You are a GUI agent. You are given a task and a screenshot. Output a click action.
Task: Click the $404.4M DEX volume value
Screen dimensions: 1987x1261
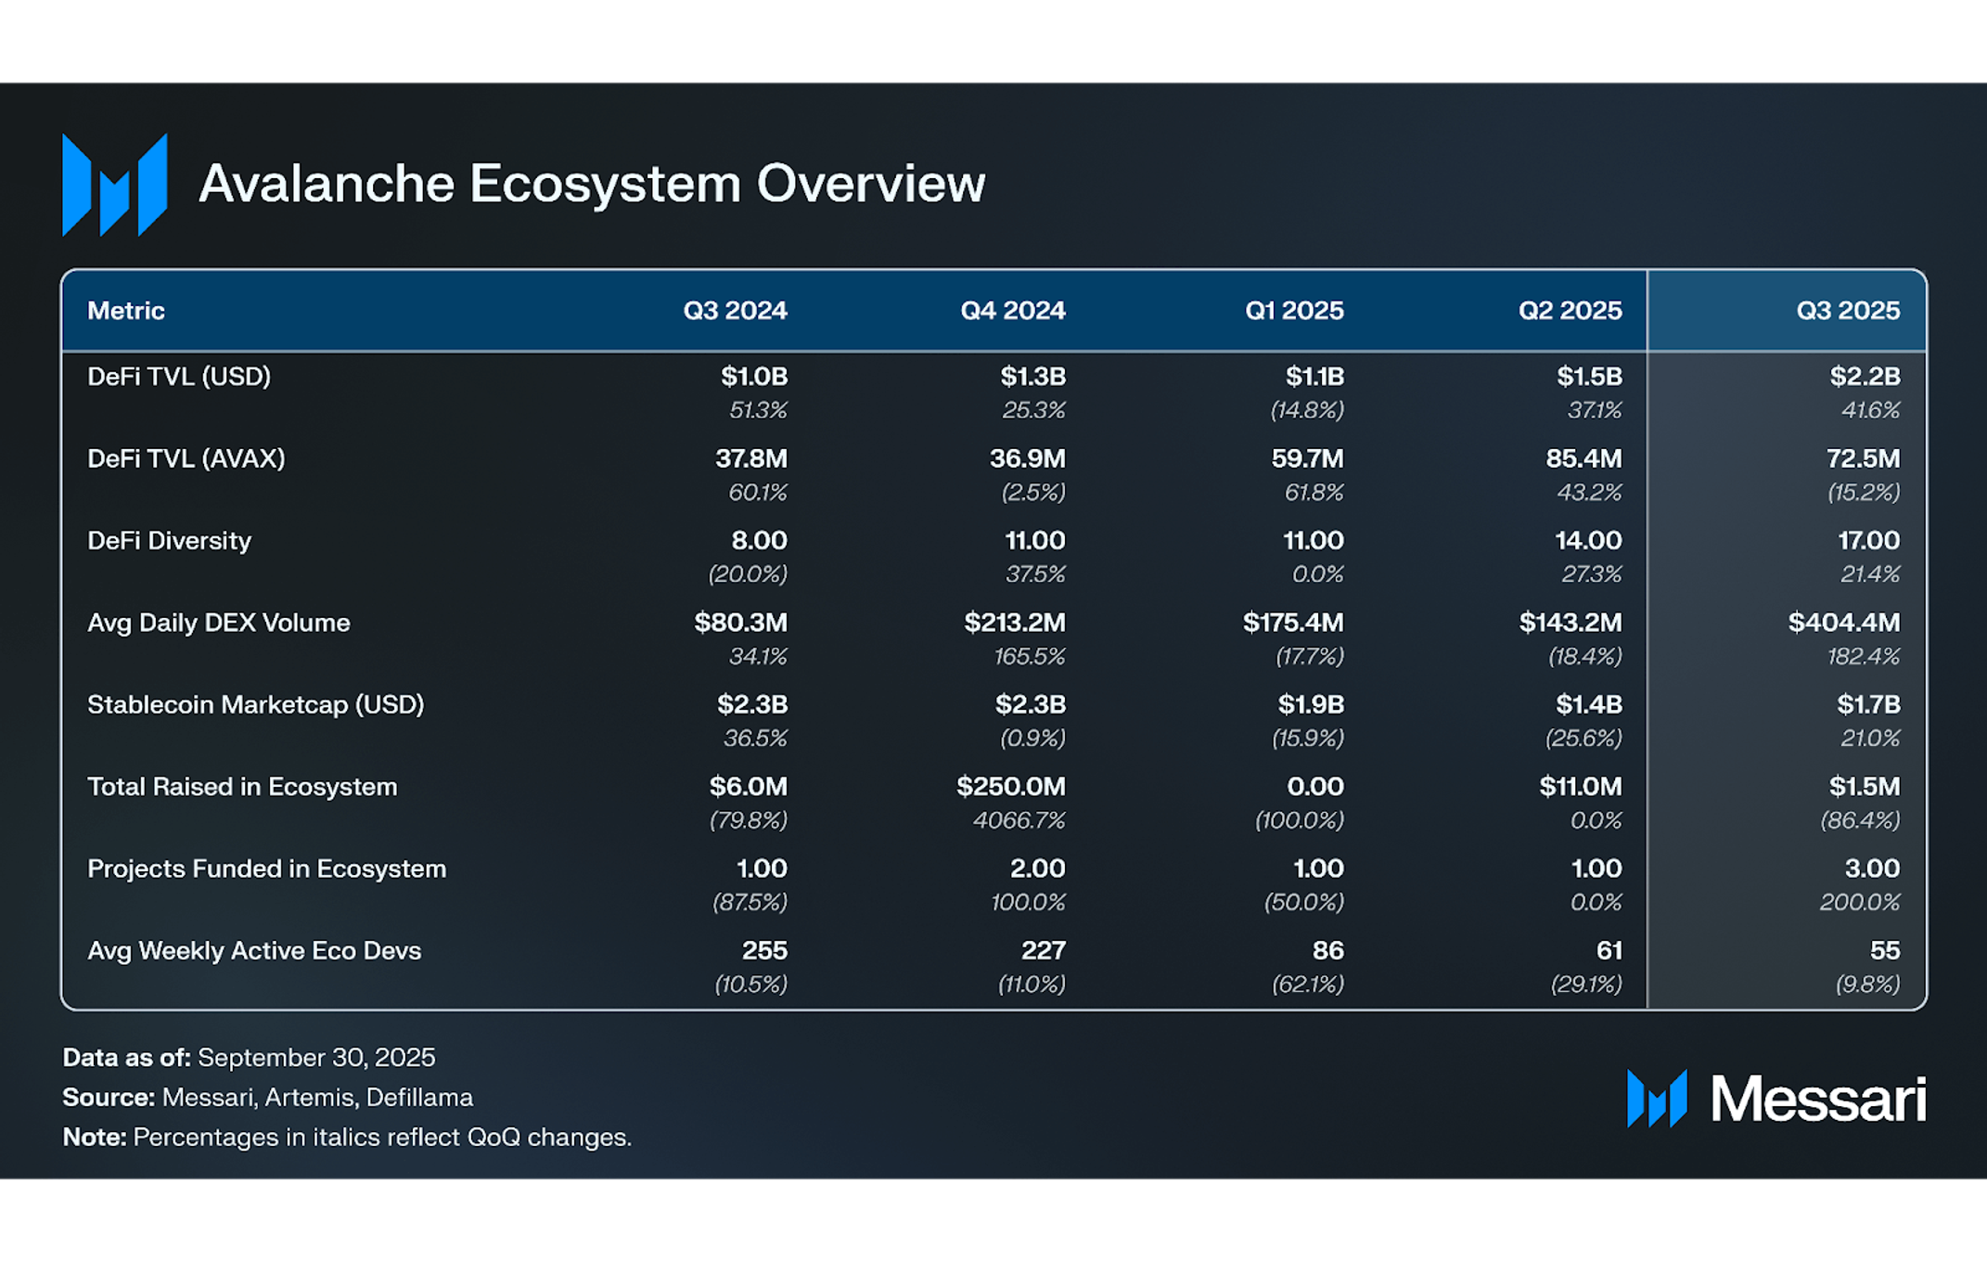click(x=1843, y=623)
